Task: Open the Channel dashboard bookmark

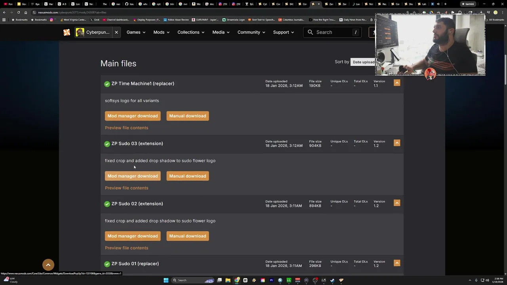Action: pos(116,20)
